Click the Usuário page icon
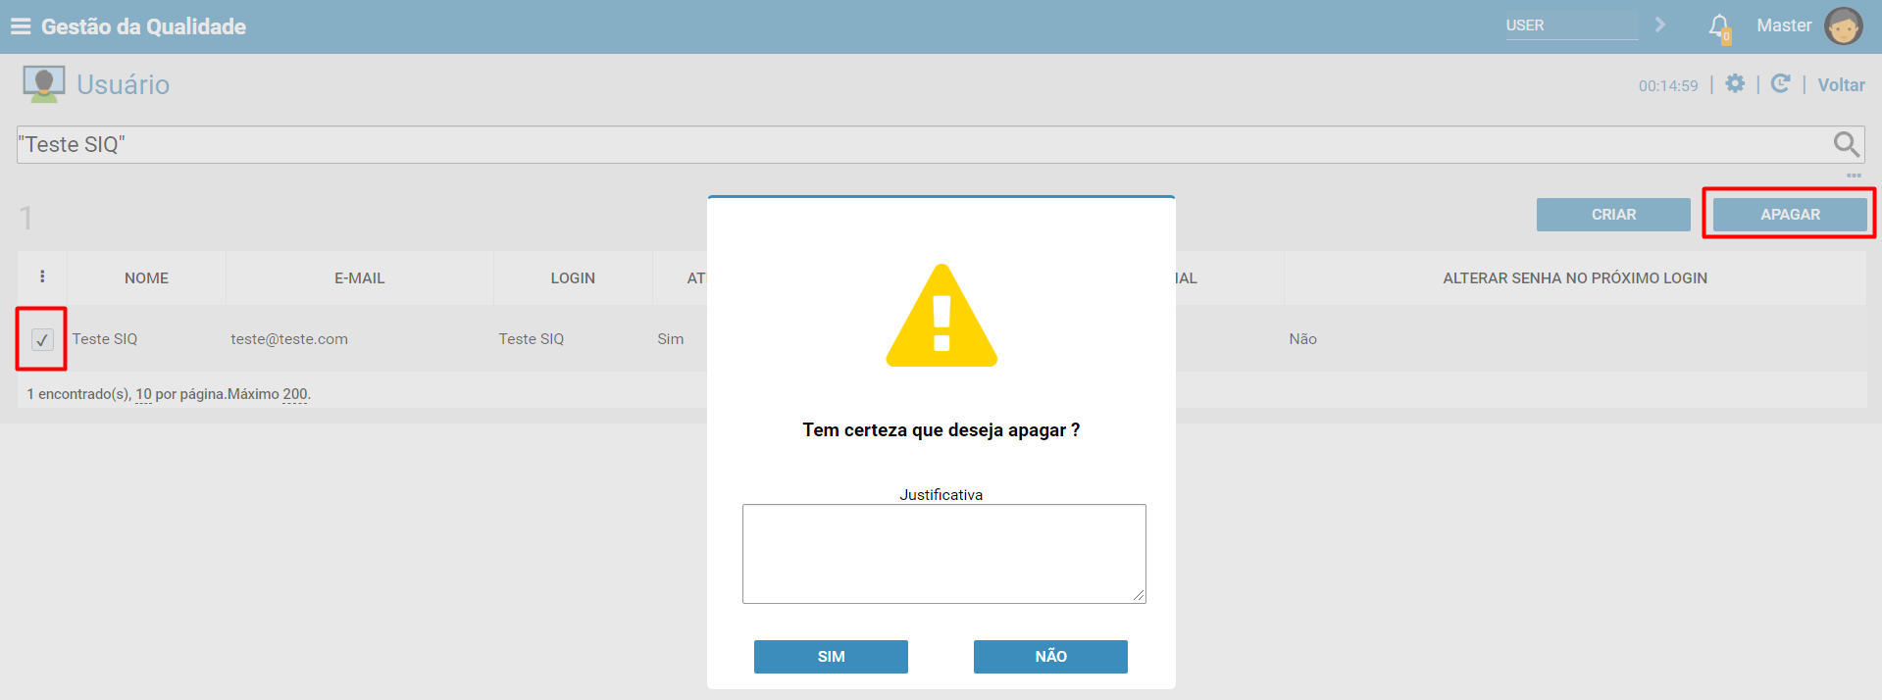Viewport: 1882px width, 700px height. 43,84
